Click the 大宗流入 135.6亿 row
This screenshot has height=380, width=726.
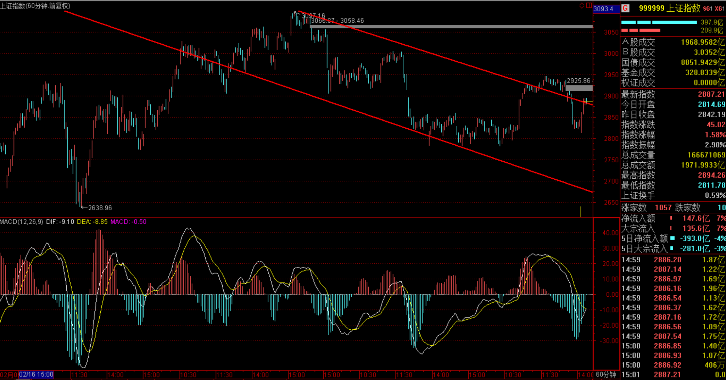(673, 229)
